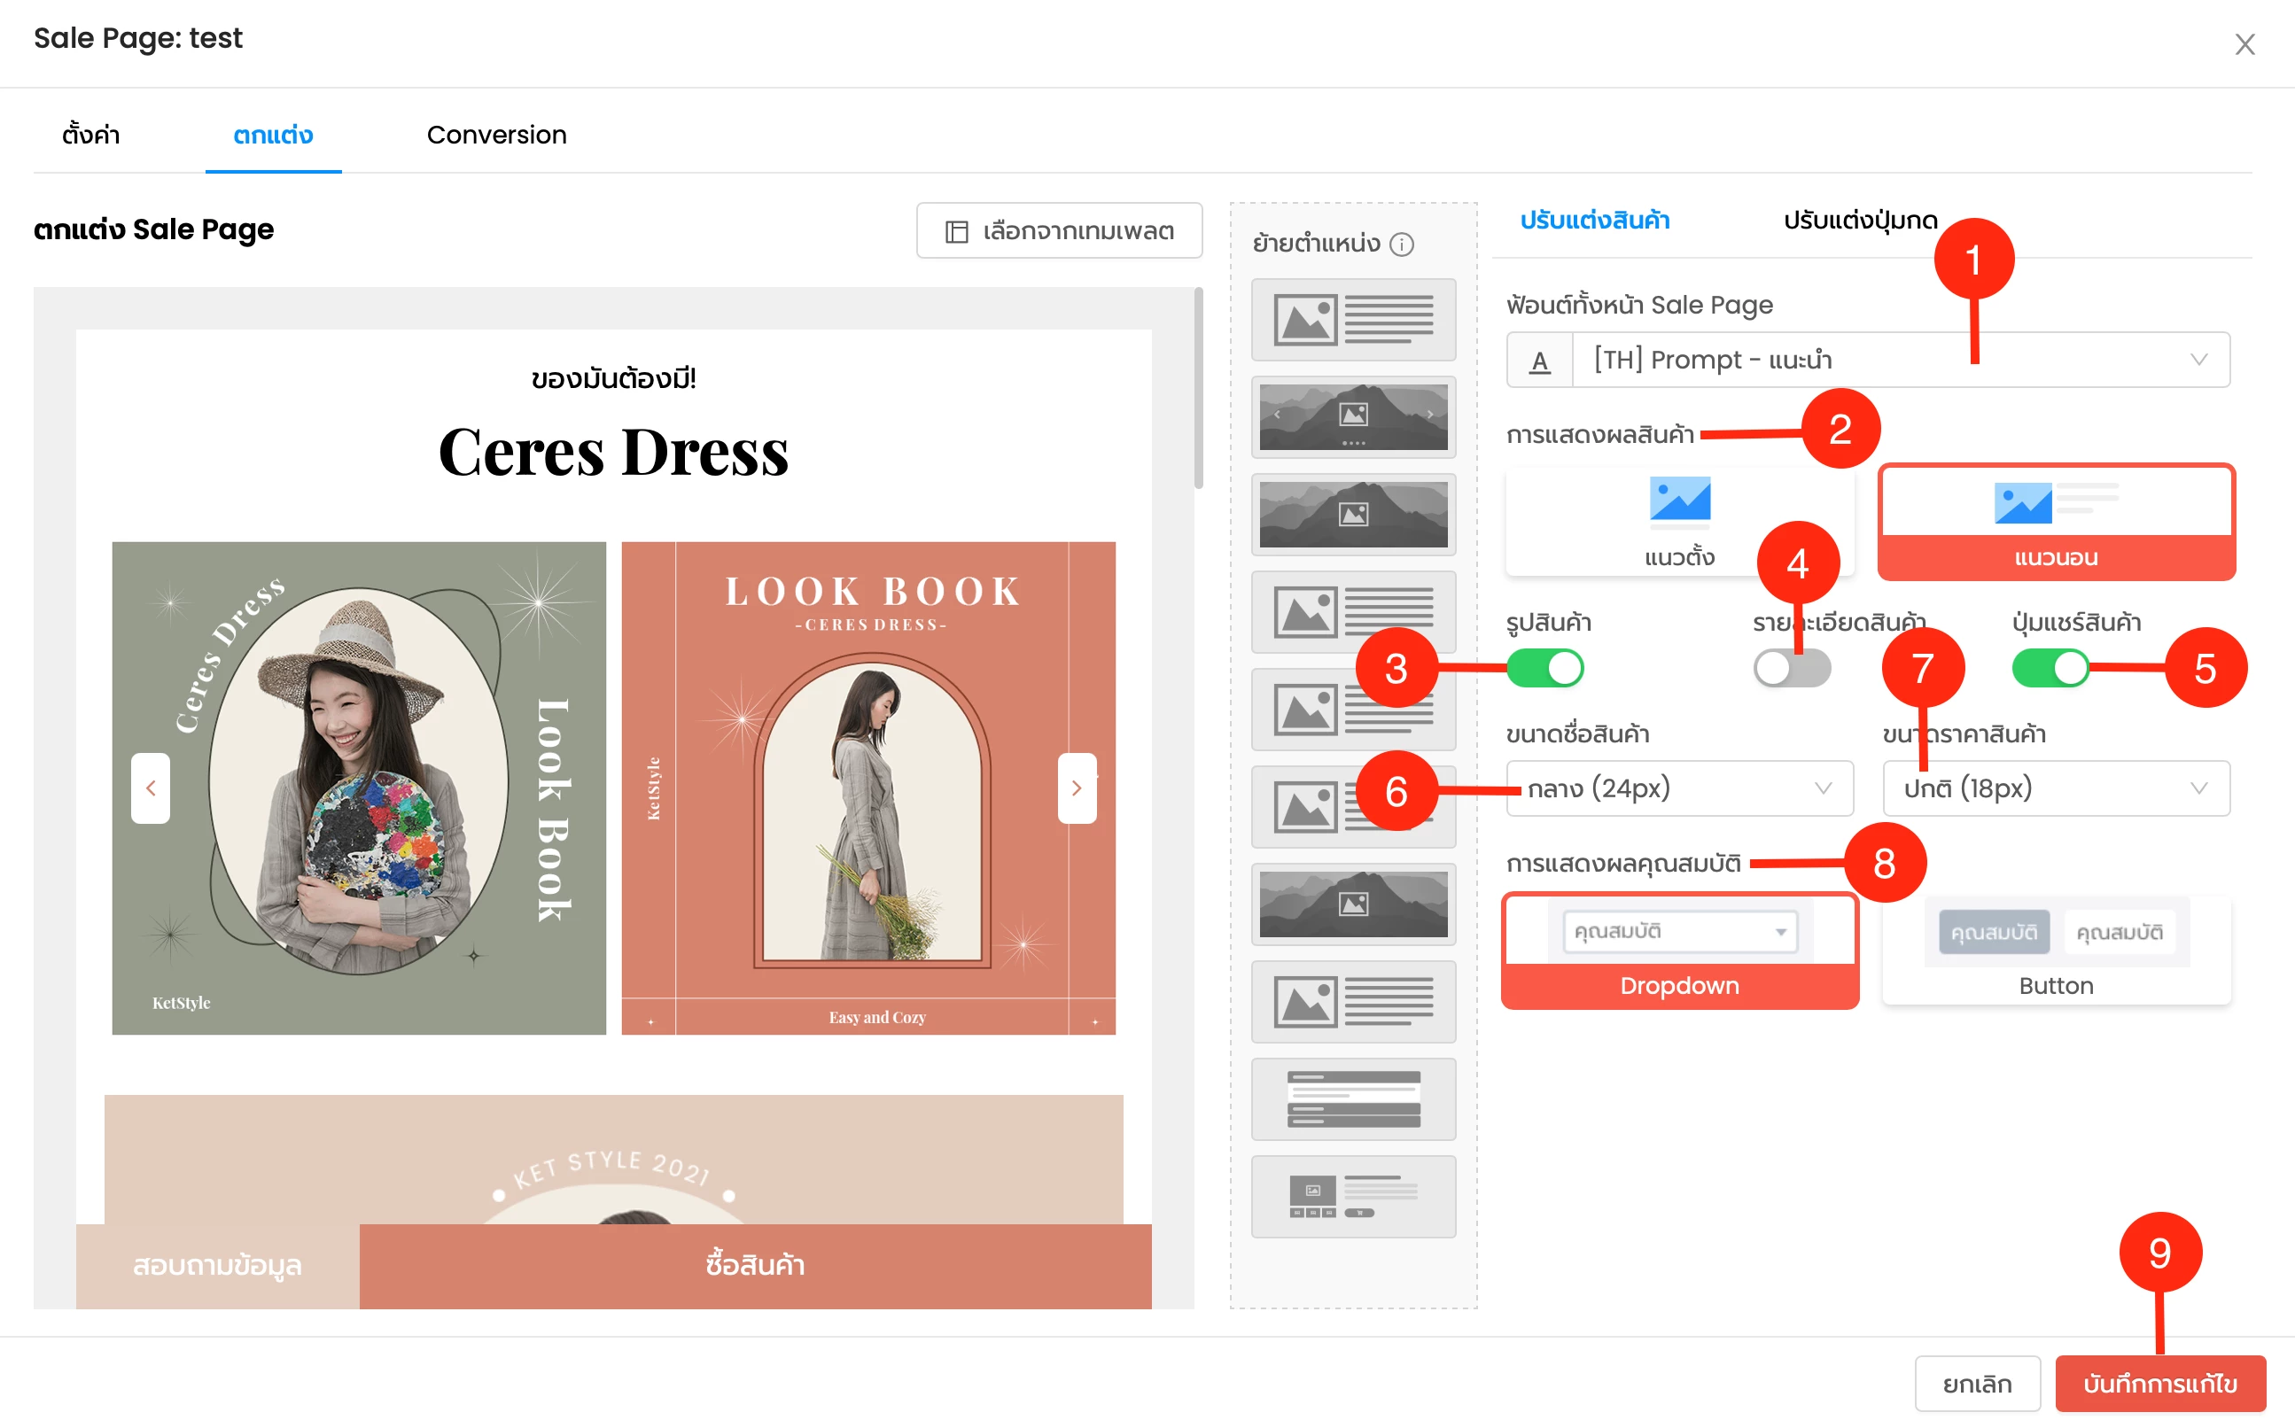Viewport: 2295px width, 1428px height.
Task: Click the preview pane vertical scrollbar
Action: pyautogui.click(x=1197, y=389)
